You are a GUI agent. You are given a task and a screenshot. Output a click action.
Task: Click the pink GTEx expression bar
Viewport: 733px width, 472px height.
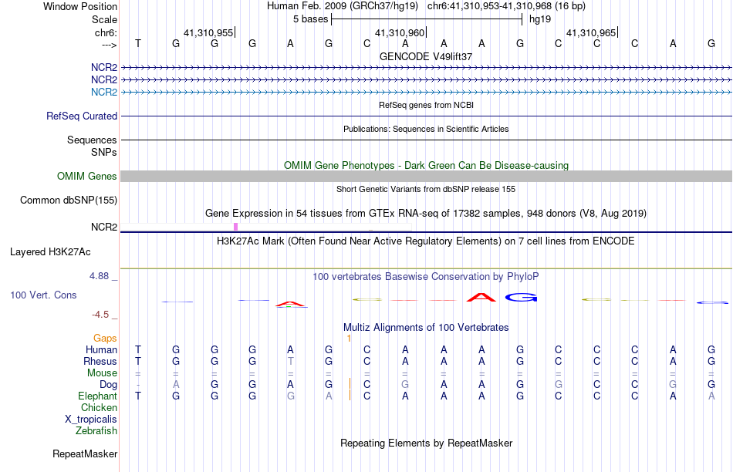(x=235, y=227)
